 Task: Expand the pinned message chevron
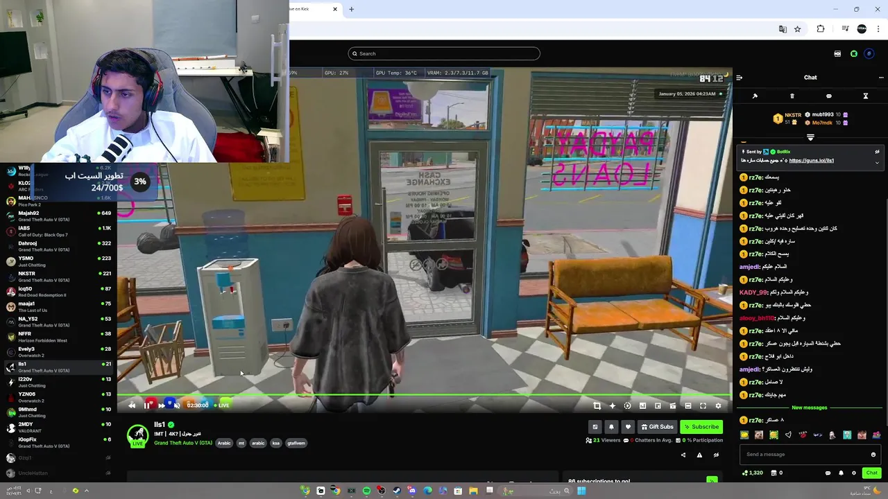tap(877, 163)
